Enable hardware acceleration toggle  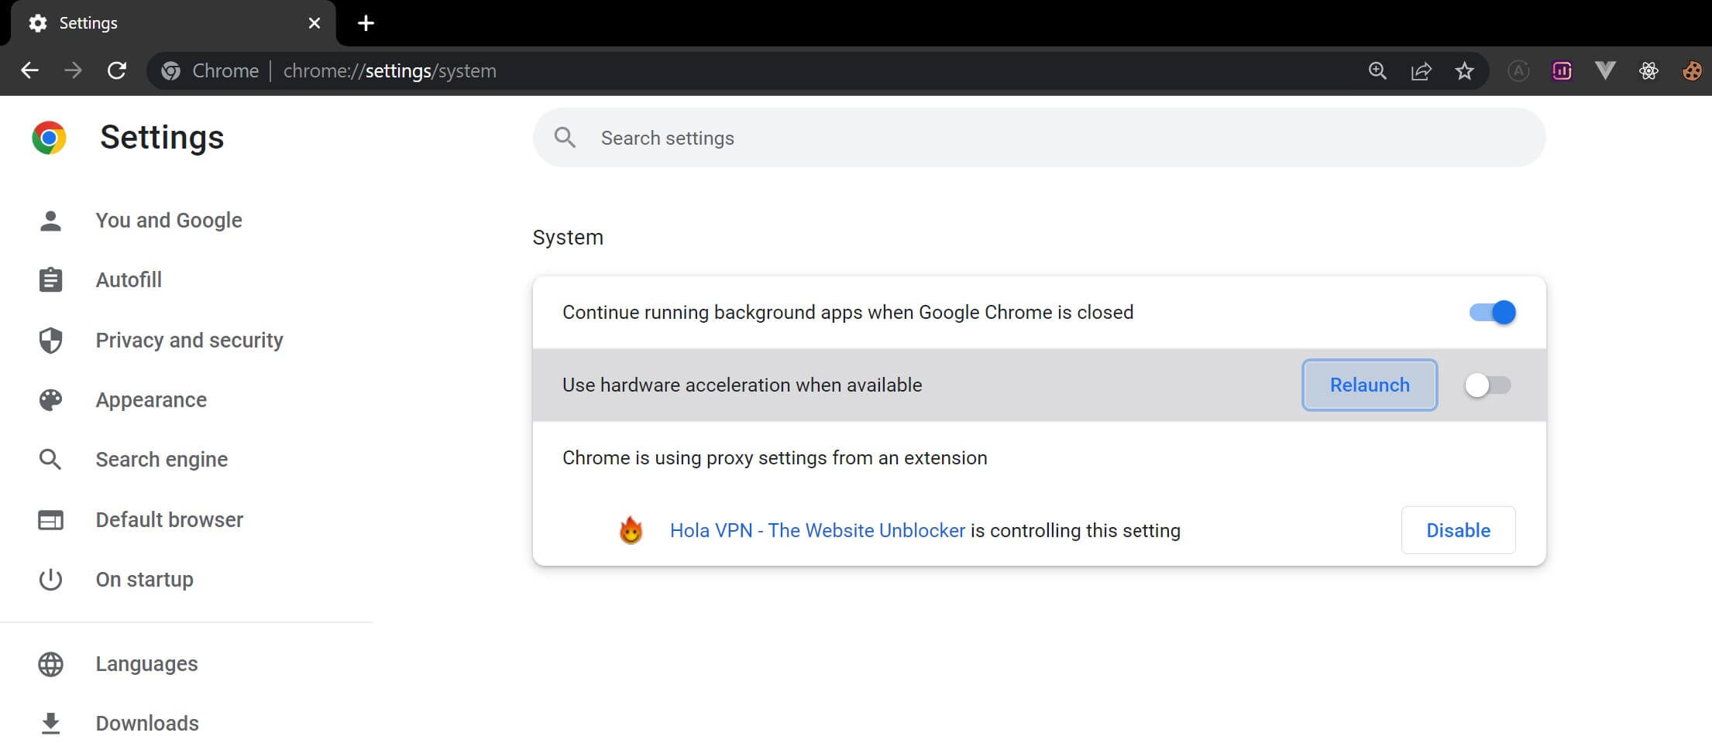(x=1487, y=385)
